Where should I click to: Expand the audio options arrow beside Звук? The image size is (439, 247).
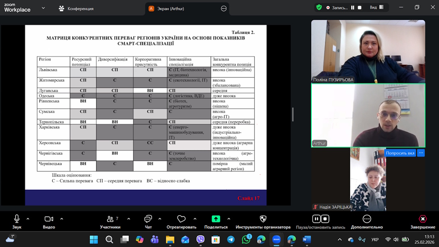point(28,219)
